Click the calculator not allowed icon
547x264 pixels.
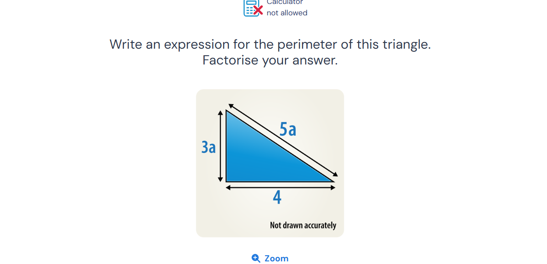point(251,9)
